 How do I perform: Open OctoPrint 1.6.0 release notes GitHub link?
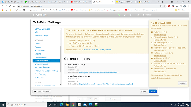pyautogui.click(x=99, y=73)
